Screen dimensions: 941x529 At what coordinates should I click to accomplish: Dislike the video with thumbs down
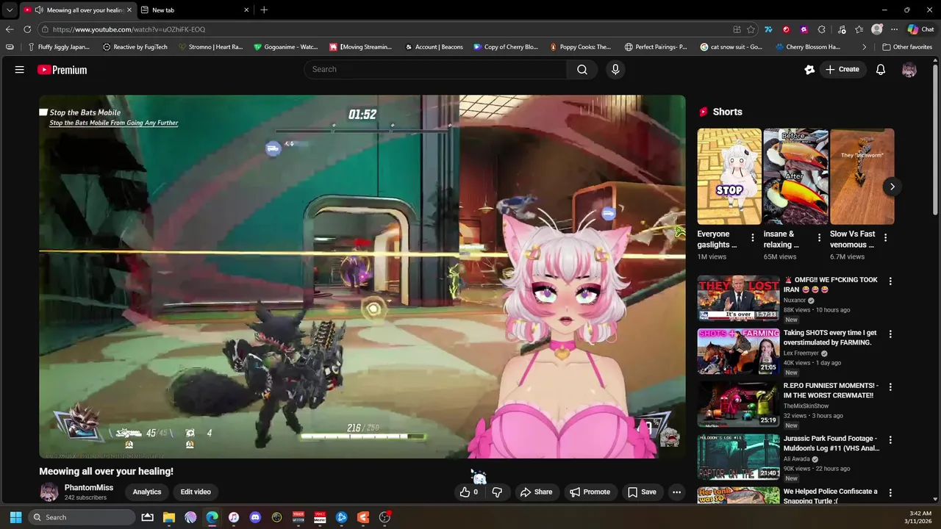tap(497, 492)
